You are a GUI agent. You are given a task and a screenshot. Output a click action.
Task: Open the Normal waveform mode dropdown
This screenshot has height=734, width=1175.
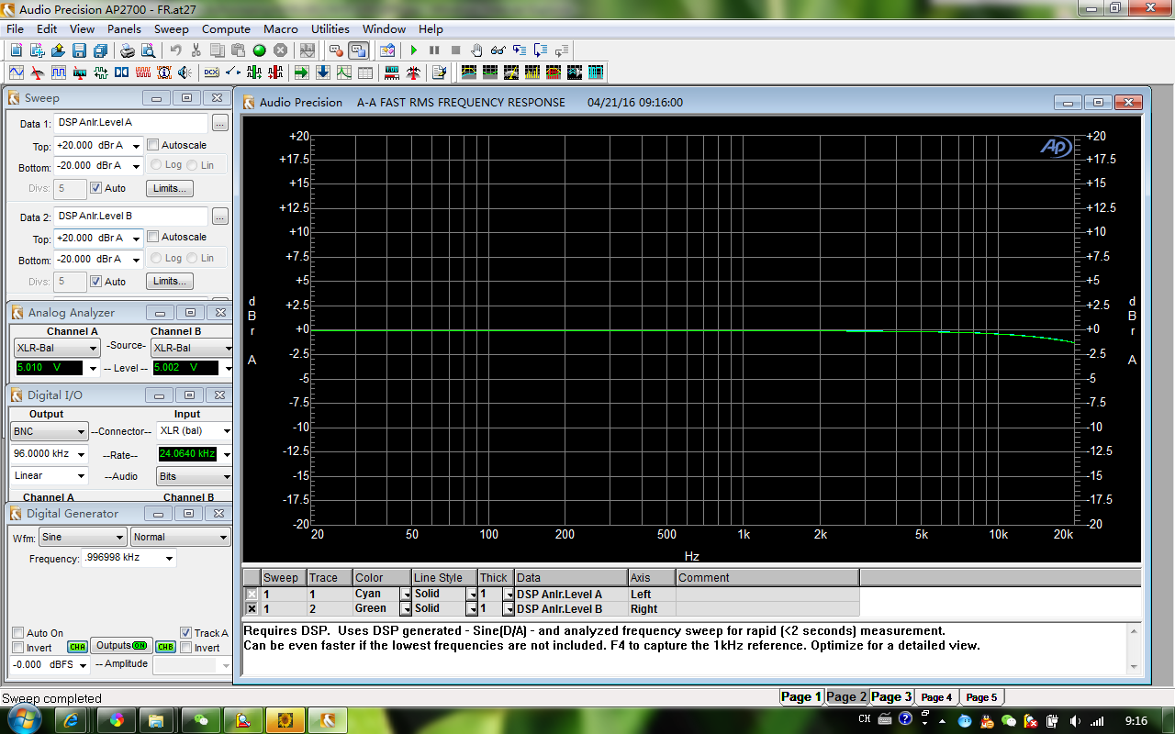(223, 538)
